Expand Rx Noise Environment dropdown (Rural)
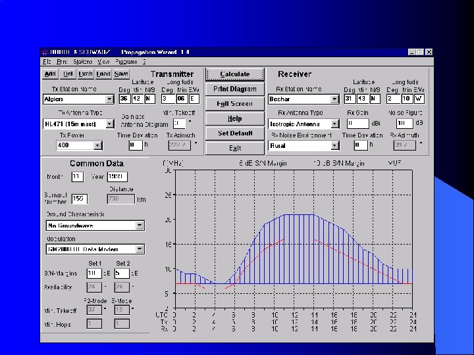This screenshot has height=355, width=474. coord(334,146)
